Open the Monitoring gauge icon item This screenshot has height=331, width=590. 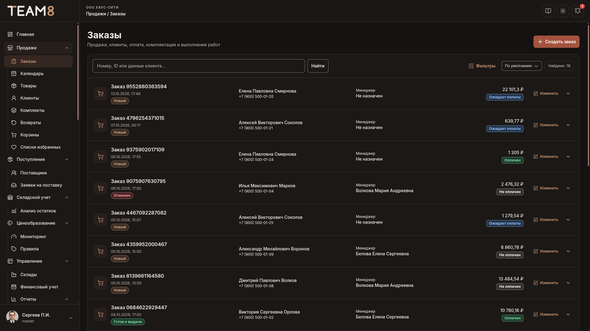click(x=14, y=237)
